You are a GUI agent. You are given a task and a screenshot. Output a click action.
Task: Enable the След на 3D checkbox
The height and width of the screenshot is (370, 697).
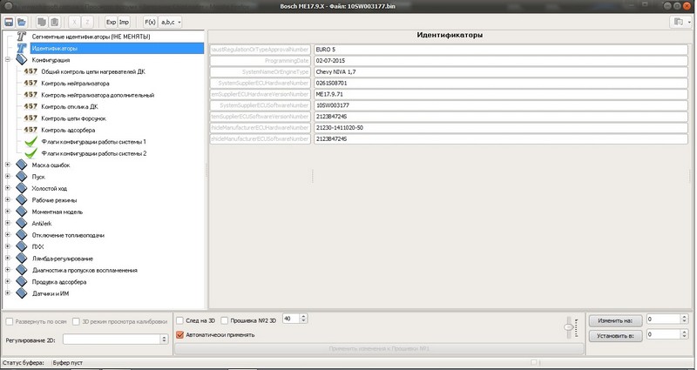[x=179, y=320]
